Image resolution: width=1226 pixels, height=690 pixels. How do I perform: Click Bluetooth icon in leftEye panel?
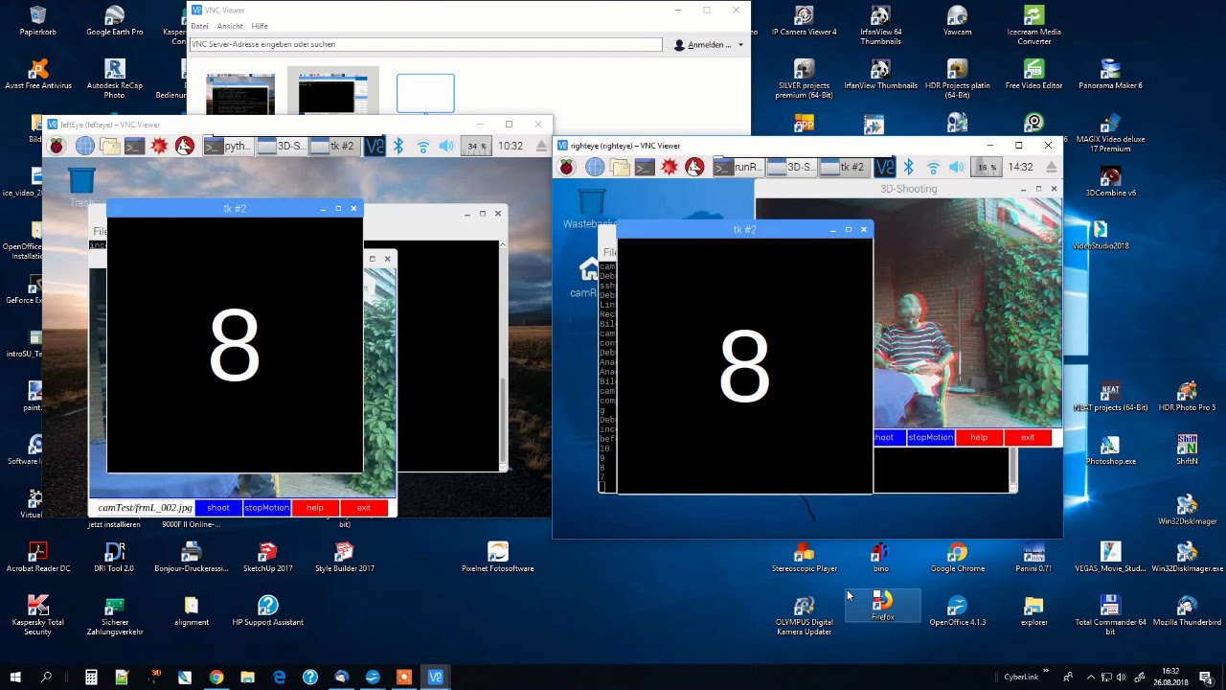click(x=398, y=146)
